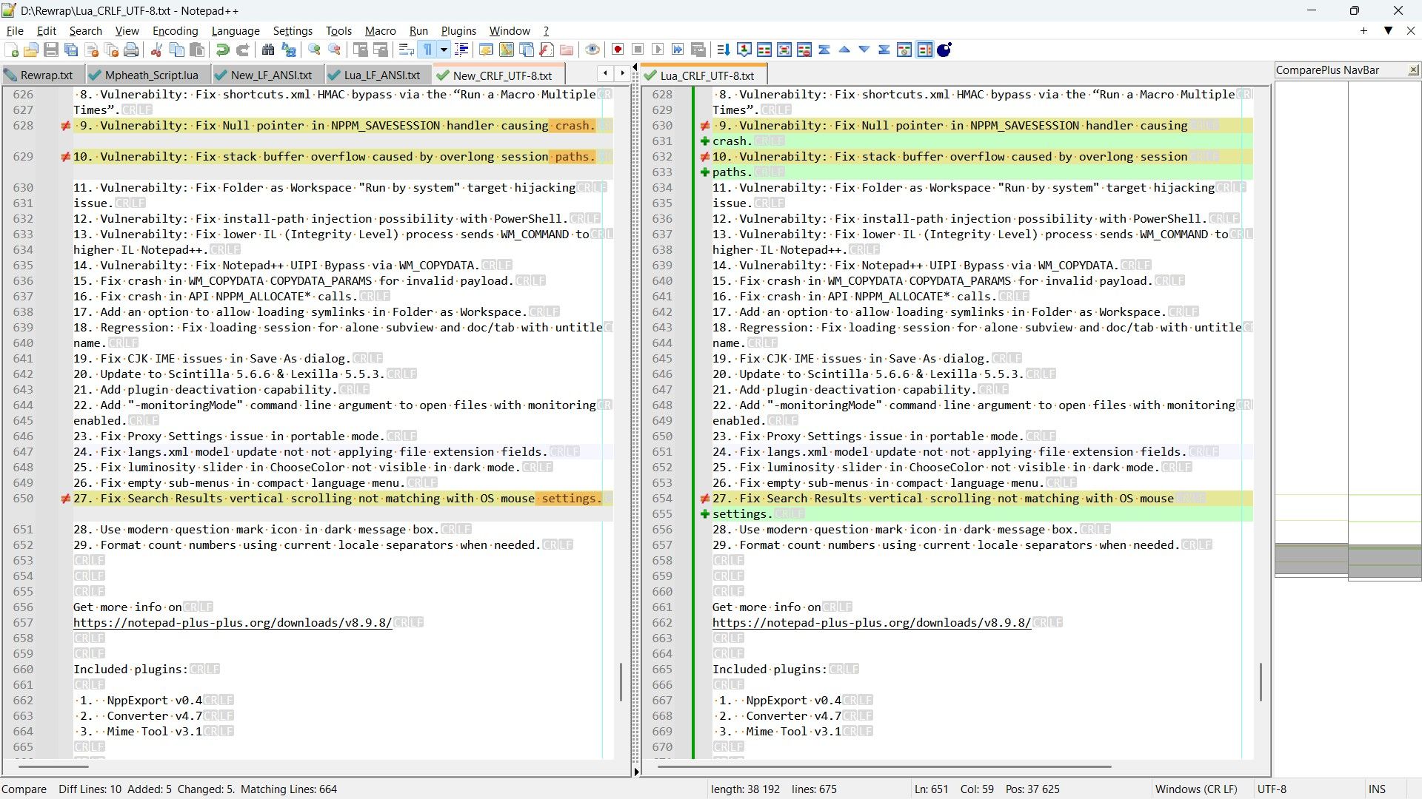This screenshot has height=799, width=1422.
Task: Toggle synchronized vertical scrolling button
Action: tap(361, 50)
